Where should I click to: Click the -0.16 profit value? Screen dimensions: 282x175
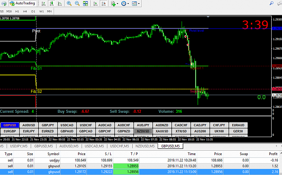coord(274,160)
